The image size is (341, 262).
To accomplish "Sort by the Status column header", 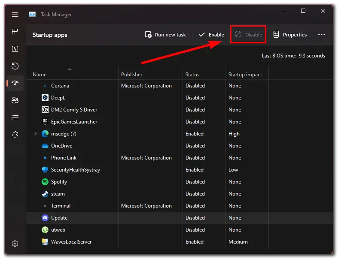I will point(192,75).
